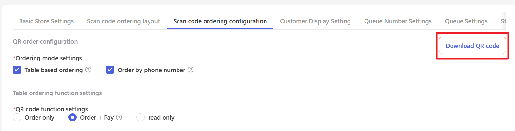Go to the Customer Display Setting tab

(x=315, y=21)
